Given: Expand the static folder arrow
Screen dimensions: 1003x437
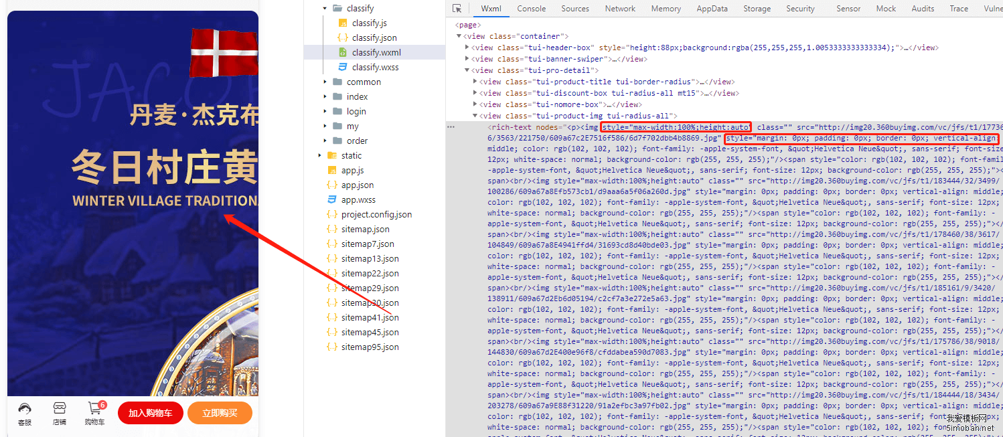Looking at the screenshot, I should pos(319,156).
